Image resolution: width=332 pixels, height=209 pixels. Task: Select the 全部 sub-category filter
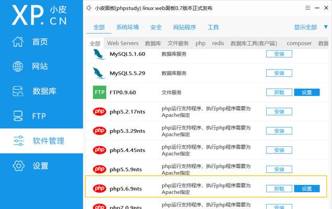click(x=95, y=43)
